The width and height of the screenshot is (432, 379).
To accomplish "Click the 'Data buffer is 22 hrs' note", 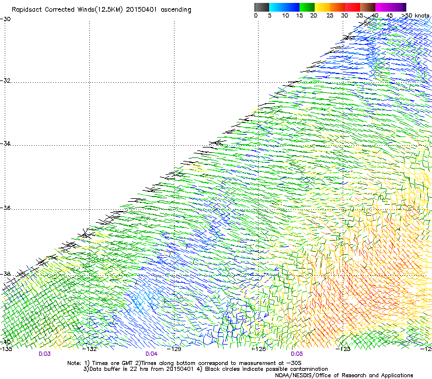I will click(x=205, y=369).
